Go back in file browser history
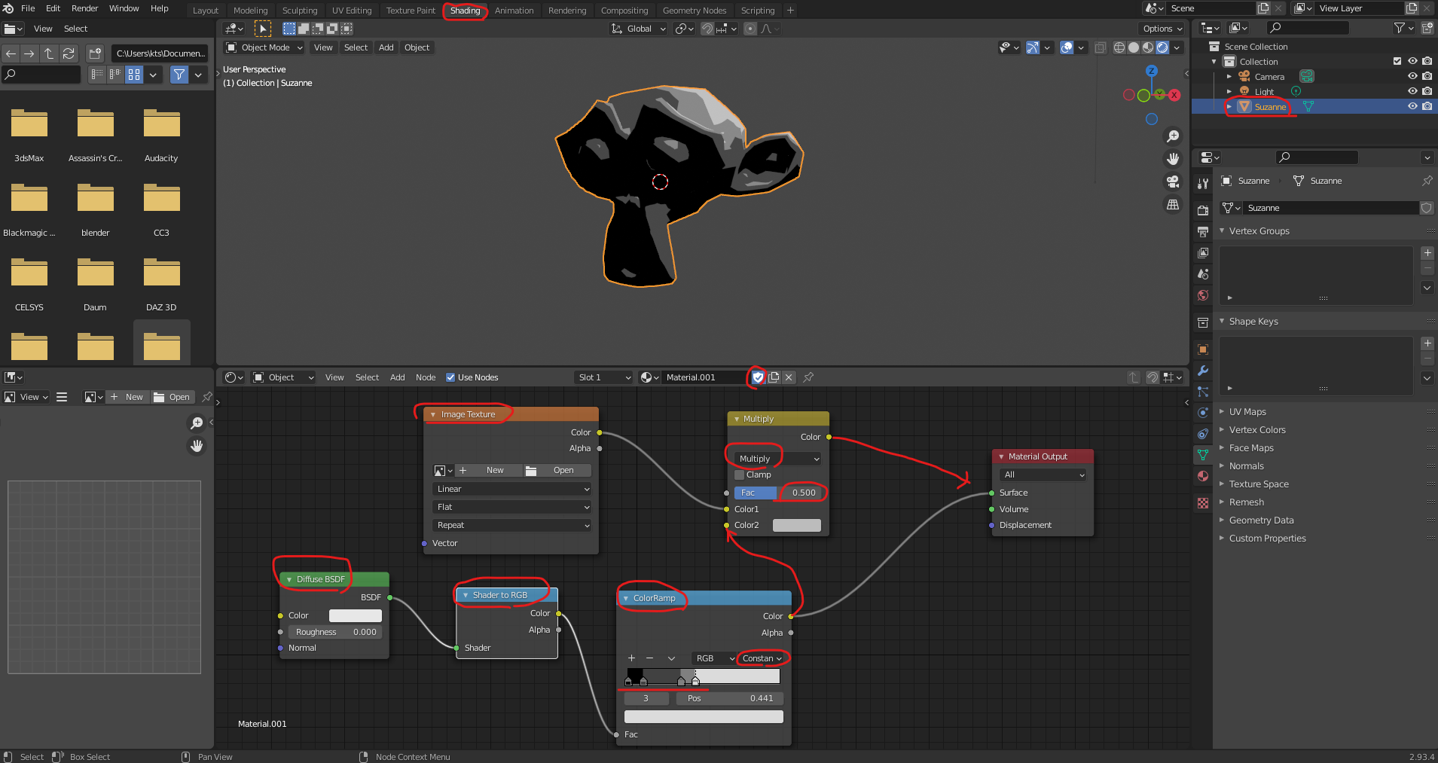 click(x=11, y=53)
